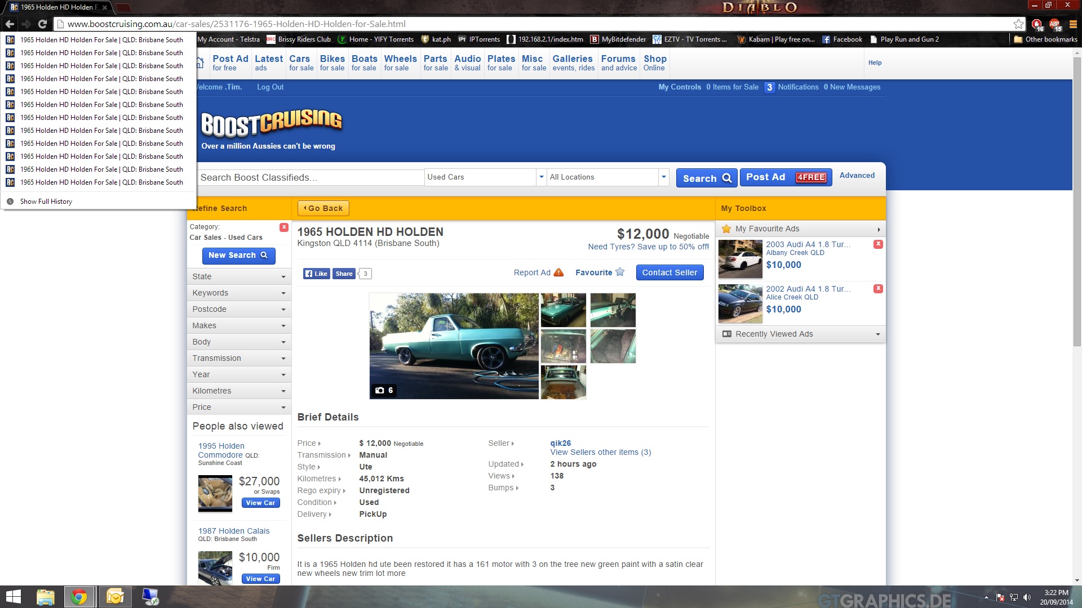The width and height of the screenshot is (1082, 608).
Task: Expand the Year filter
Action: pos(239,374)
